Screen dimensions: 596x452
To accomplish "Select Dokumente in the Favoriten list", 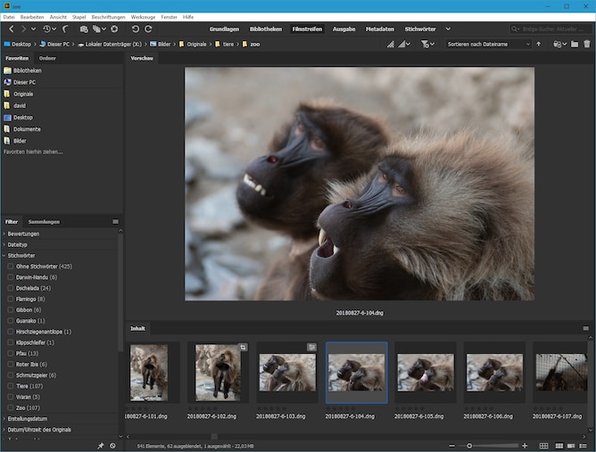I will coord(26,128).
